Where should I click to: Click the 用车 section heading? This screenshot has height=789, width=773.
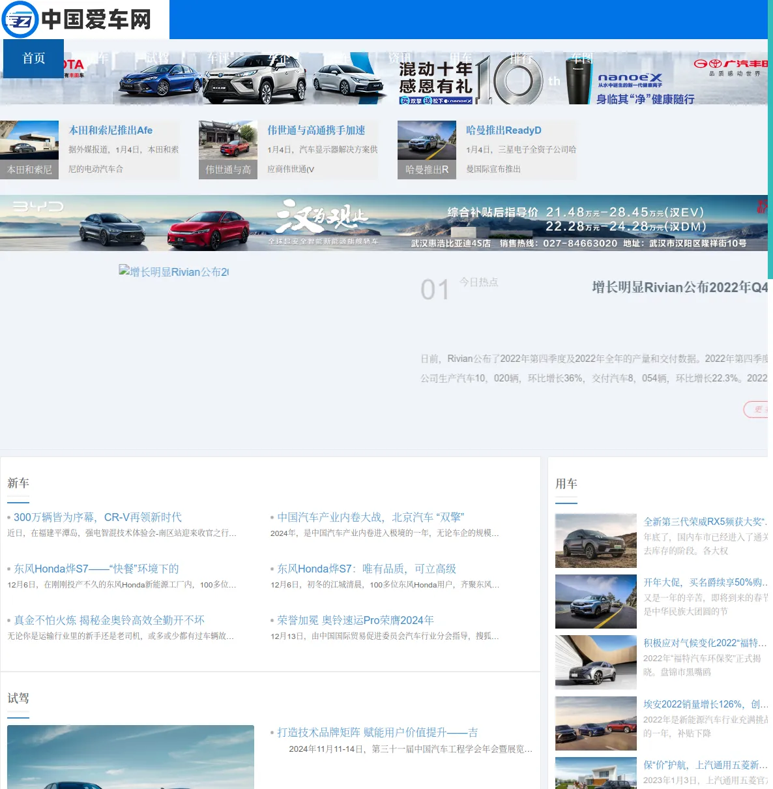point(566,484)
